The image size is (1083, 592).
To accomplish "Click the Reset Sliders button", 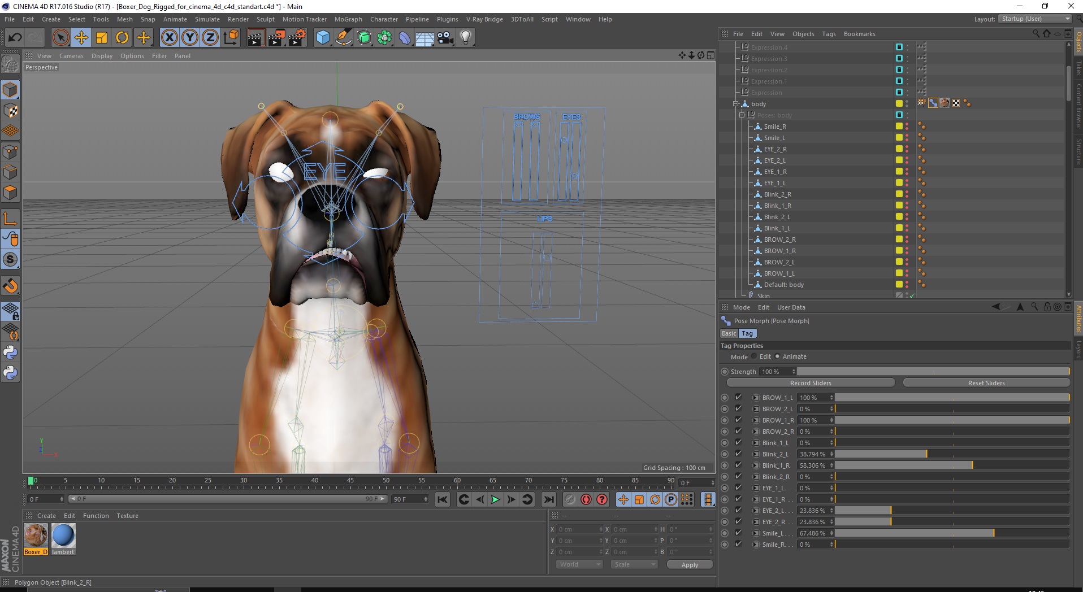I will [986, 383].
